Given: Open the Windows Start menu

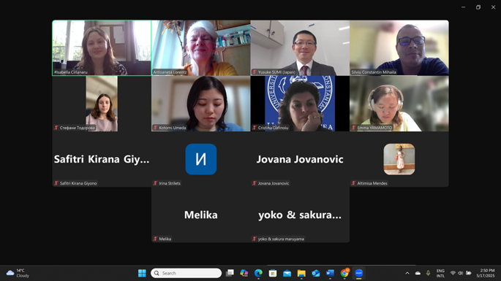Looking at the screenshot, I should tap(142, 273).
